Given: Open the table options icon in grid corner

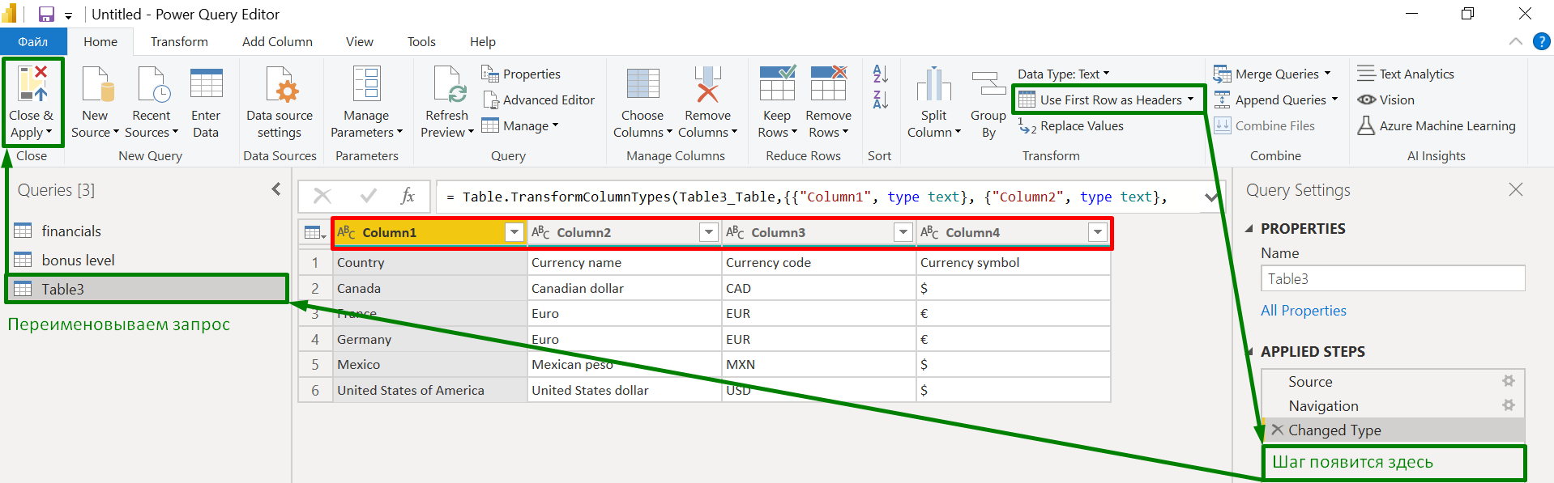Looking at the screenshot, I should point(314,233).
